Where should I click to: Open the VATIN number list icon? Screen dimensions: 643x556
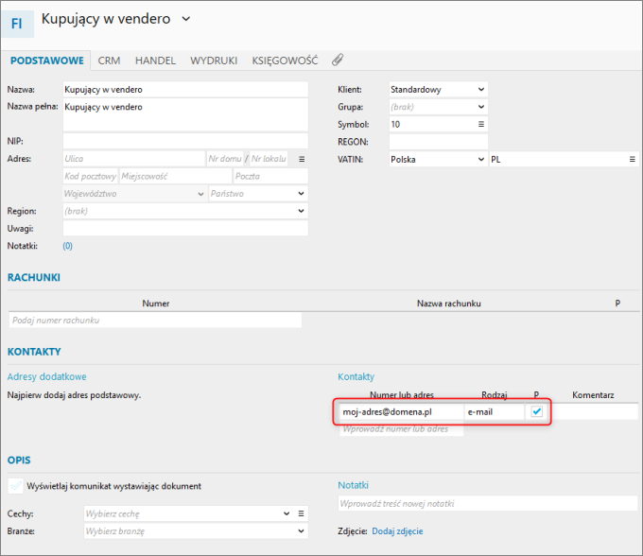(633, 159)
